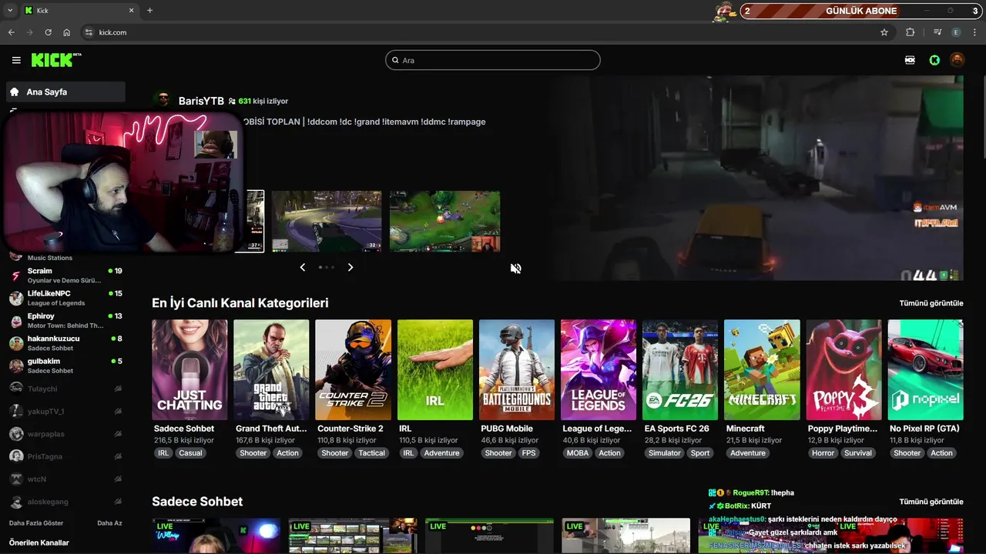The height and width of the screenshot is (554, 986).
Task: Open Chrome three-dot menu
Action: (975, 32)
